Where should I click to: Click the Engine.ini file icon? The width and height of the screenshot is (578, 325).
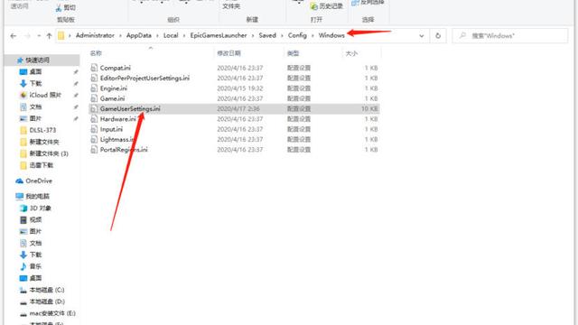[x=94, y=88]
